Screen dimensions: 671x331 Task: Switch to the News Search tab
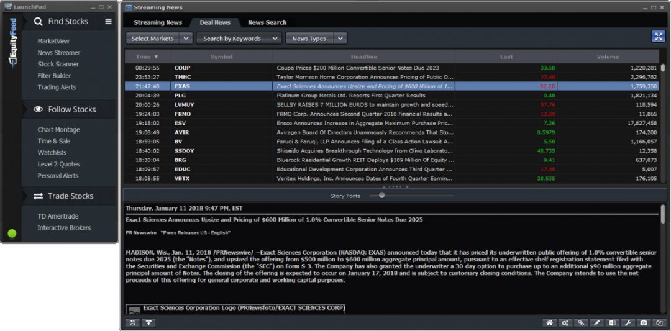point(267,22)
